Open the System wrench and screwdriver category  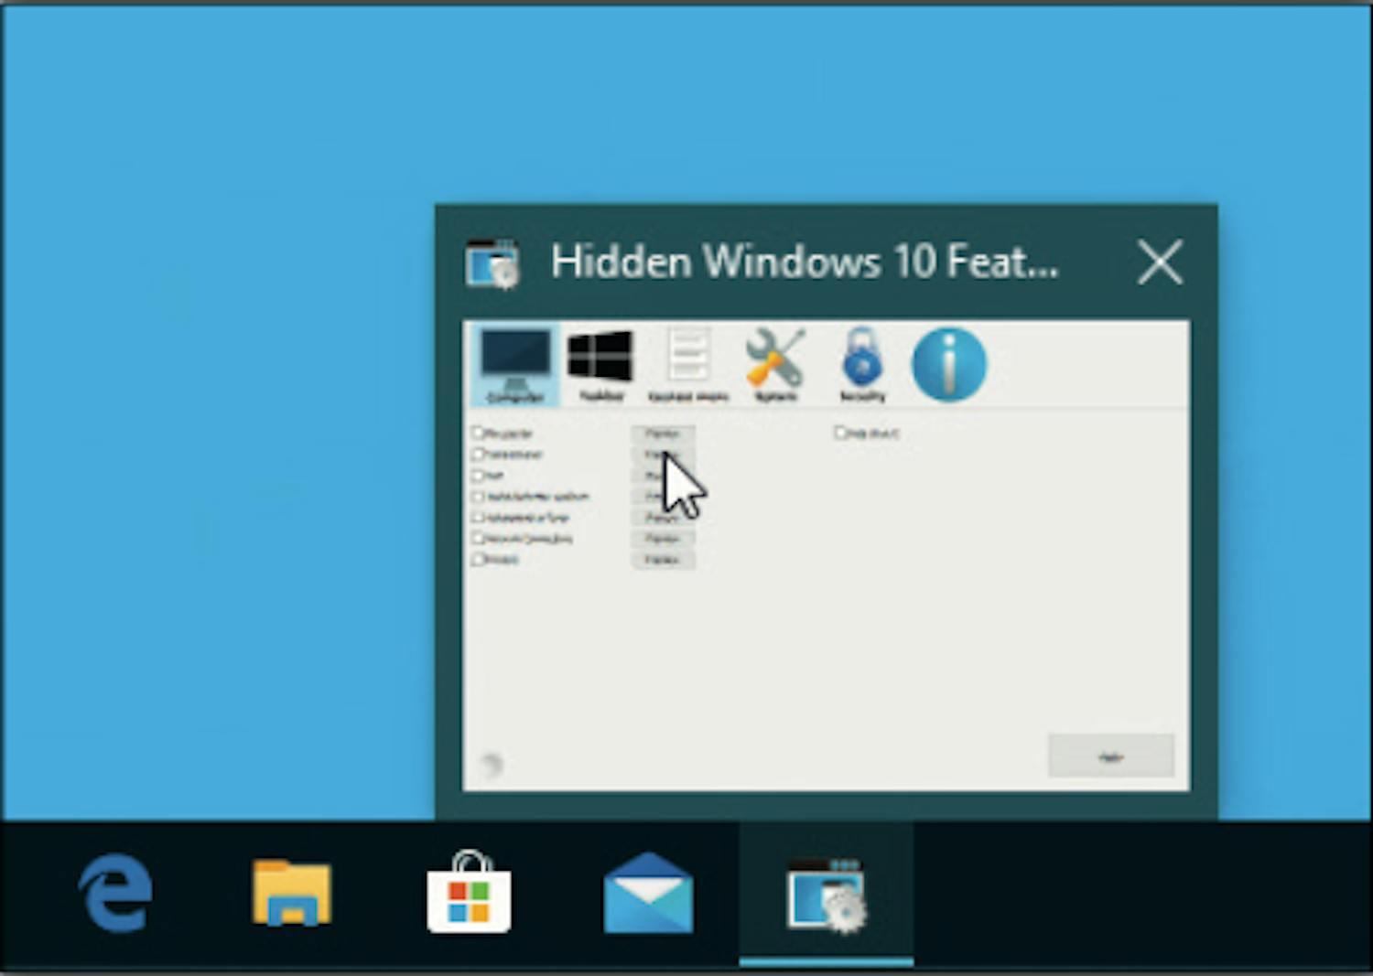775,364
